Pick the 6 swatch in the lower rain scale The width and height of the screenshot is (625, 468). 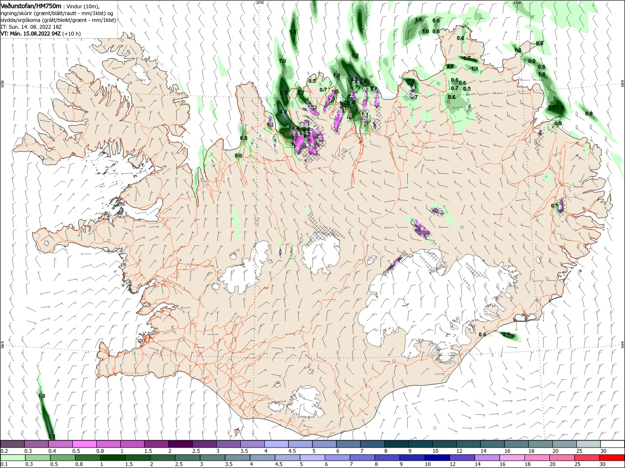337,458
